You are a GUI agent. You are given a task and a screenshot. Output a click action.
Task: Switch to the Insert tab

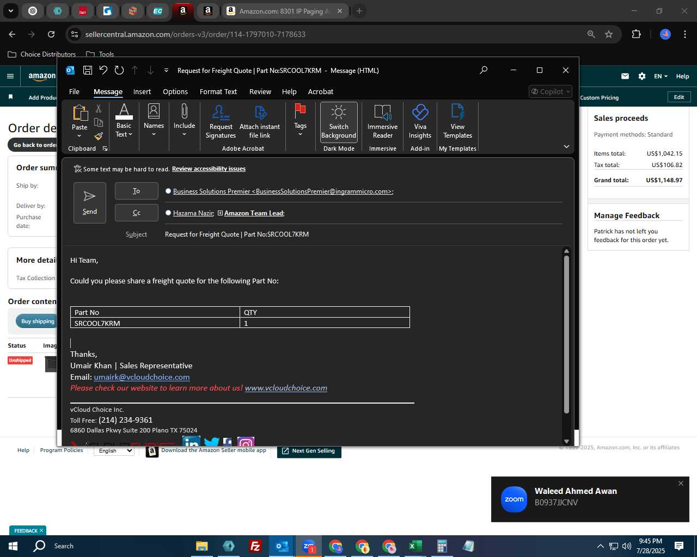(x=142, y=91)
